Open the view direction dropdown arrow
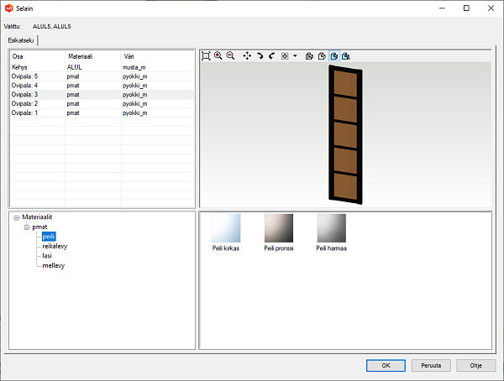 (295, 55)
